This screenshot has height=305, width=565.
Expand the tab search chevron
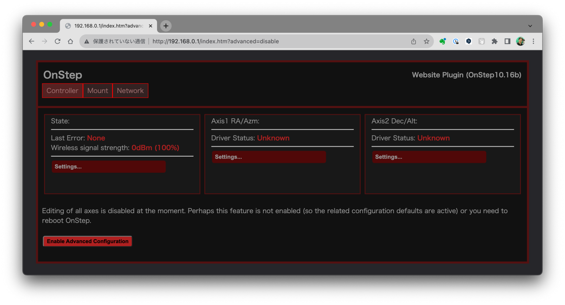(x=530, y=26)
